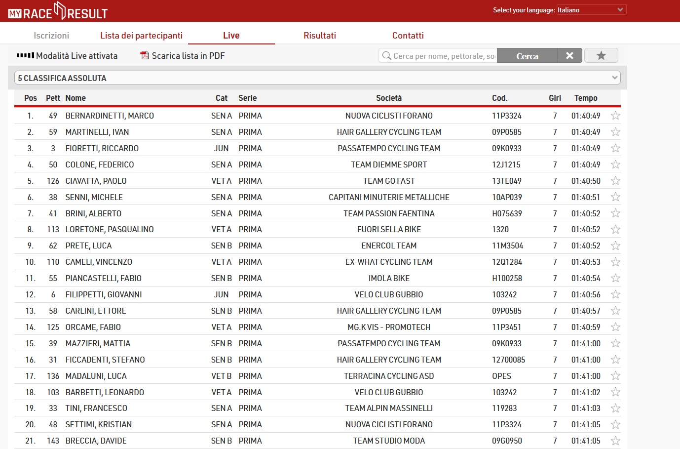This screenshot has height=449, width=680.
Task: Star PIANCASTELLI, FABIO as favorite
Action: [615, 278]
